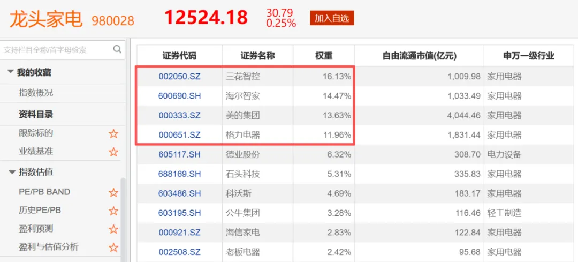This screenshot has width=578, height=262.
Task: Sort by 证券名称 column header
Action: point(257,56)
